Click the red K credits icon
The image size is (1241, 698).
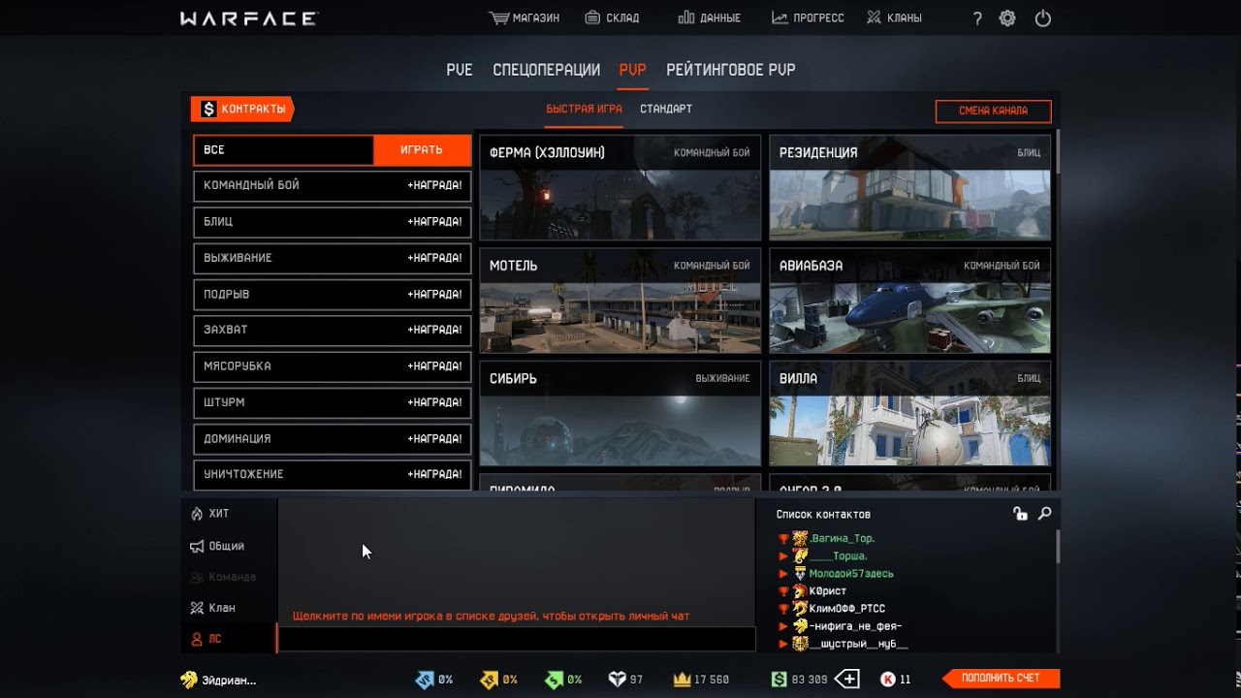[887, 680]
